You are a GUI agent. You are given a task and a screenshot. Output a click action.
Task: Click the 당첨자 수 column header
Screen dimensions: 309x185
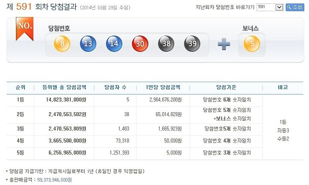tap(115, 87)
